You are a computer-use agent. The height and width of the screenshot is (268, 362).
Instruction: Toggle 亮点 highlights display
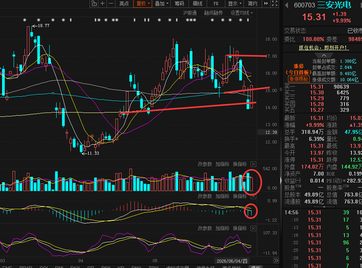coord(124,3)
